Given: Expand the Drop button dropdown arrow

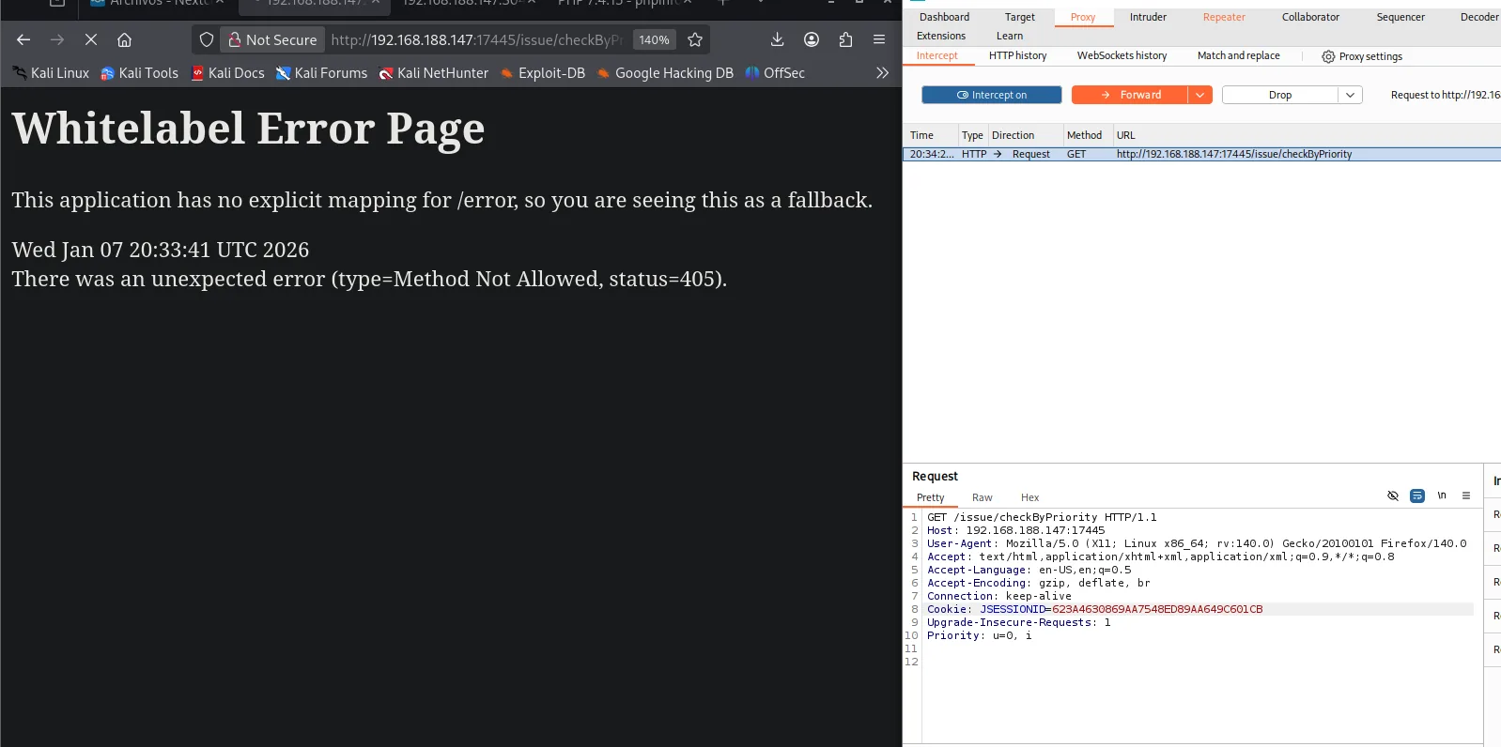Looking at the screenshot, I should (1350, 95).
